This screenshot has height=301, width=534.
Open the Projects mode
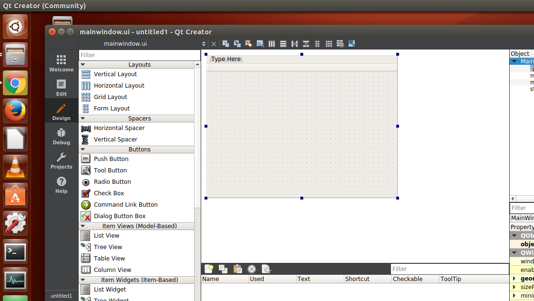62,161
